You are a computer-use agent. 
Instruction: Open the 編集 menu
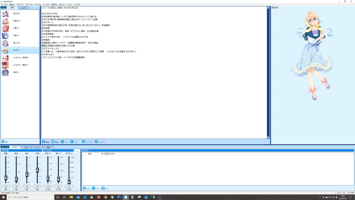(12, 4)
